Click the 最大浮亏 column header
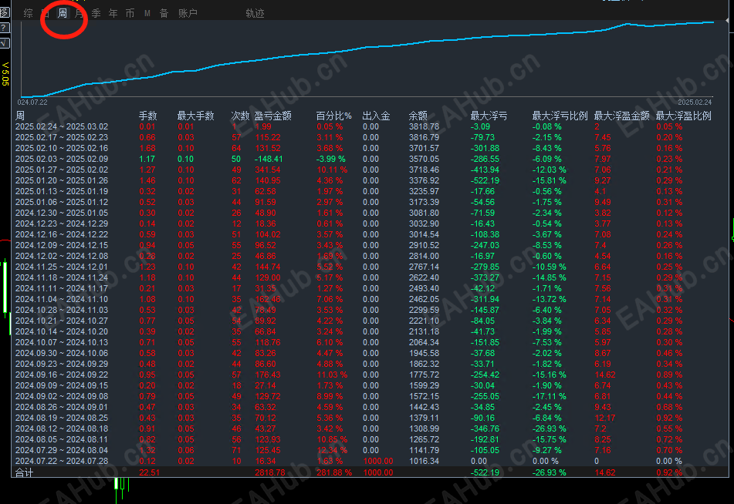 pyautogui.click(x=489, y=116)
